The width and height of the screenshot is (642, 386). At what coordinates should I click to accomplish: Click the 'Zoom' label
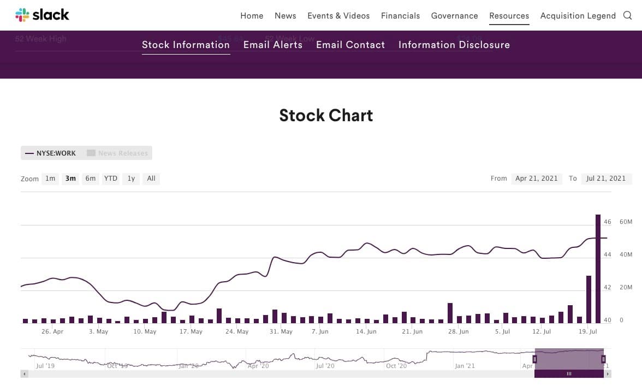tap(29, 179)
